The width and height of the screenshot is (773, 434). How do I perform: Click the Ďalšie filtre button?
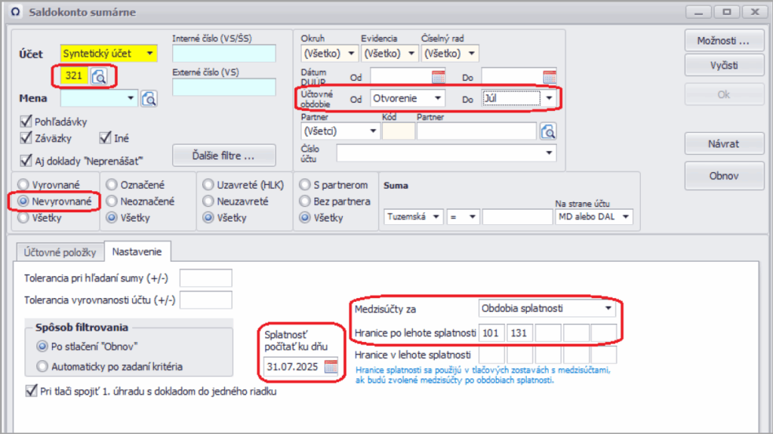[223, 156]
